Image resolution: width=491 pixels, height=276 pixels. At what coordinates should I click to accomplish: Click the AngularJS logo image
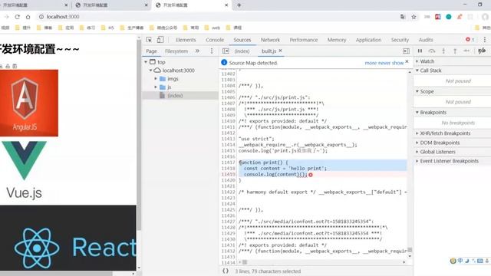[29, 103]
